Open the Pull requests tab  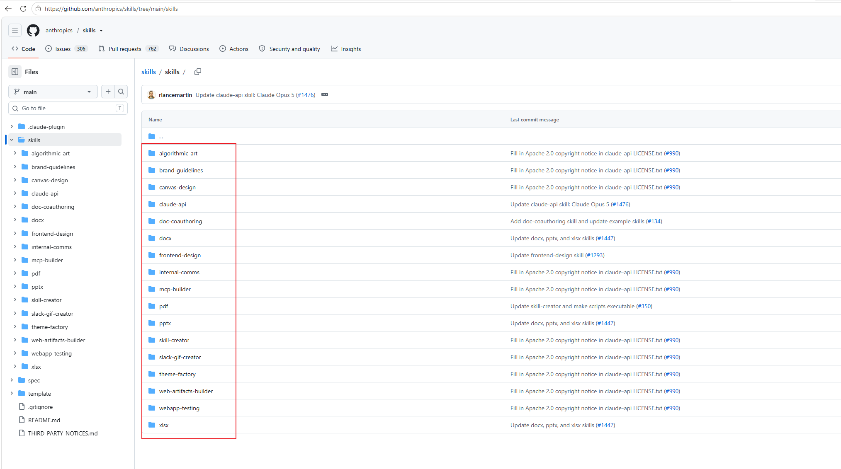[128, 49]
